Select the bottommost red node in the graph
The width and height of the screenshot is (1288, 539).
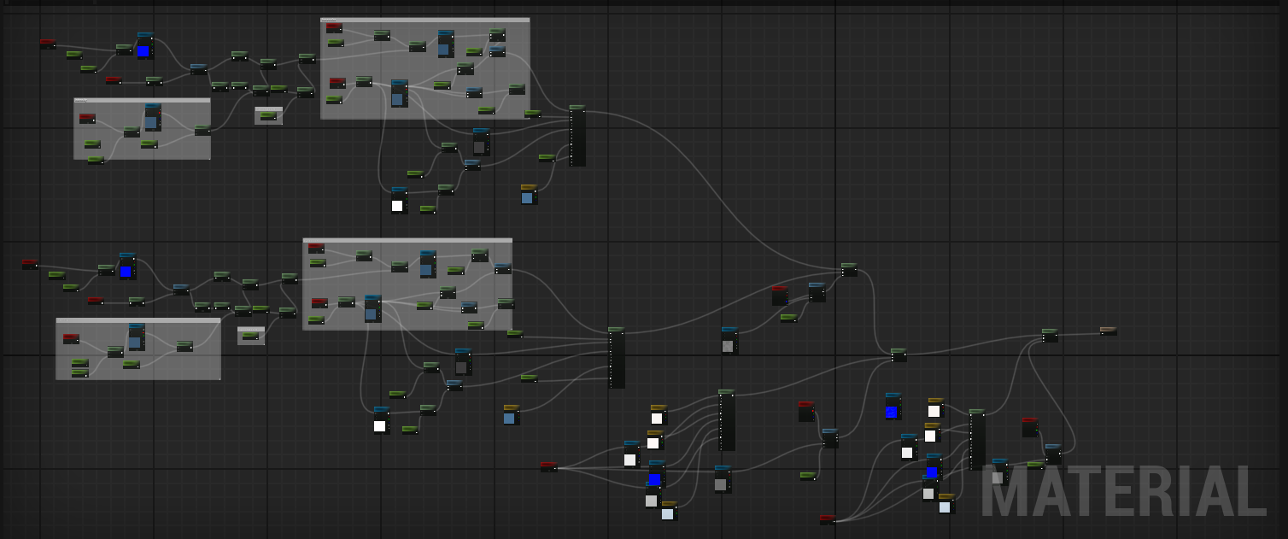pos(827,519)
